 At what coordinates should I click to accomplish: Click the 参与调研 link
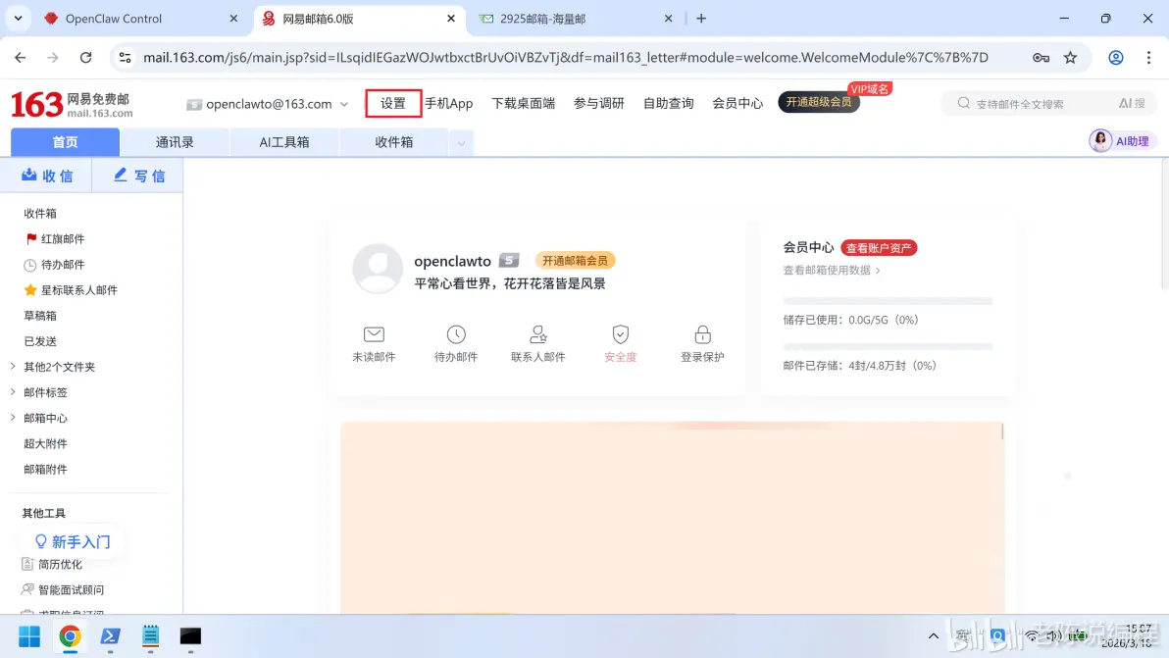598,104
